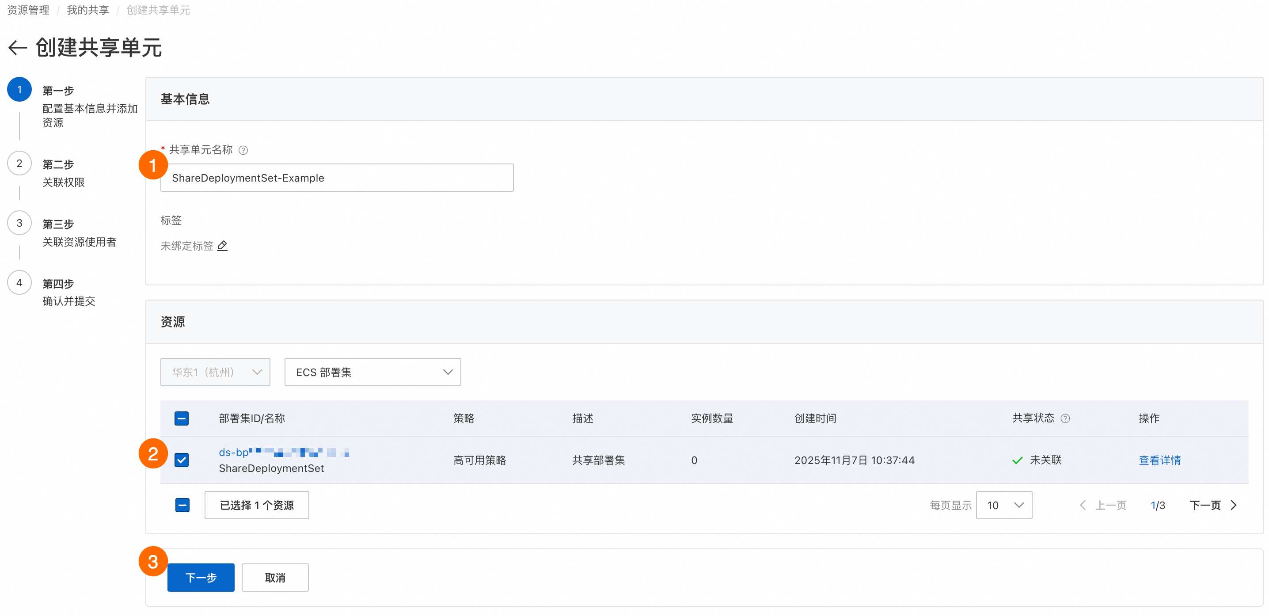The image size is (1269, 616).
Task: Click step 2 circle 关联权限
Action: pyautogui.click(x=19, y=164)
